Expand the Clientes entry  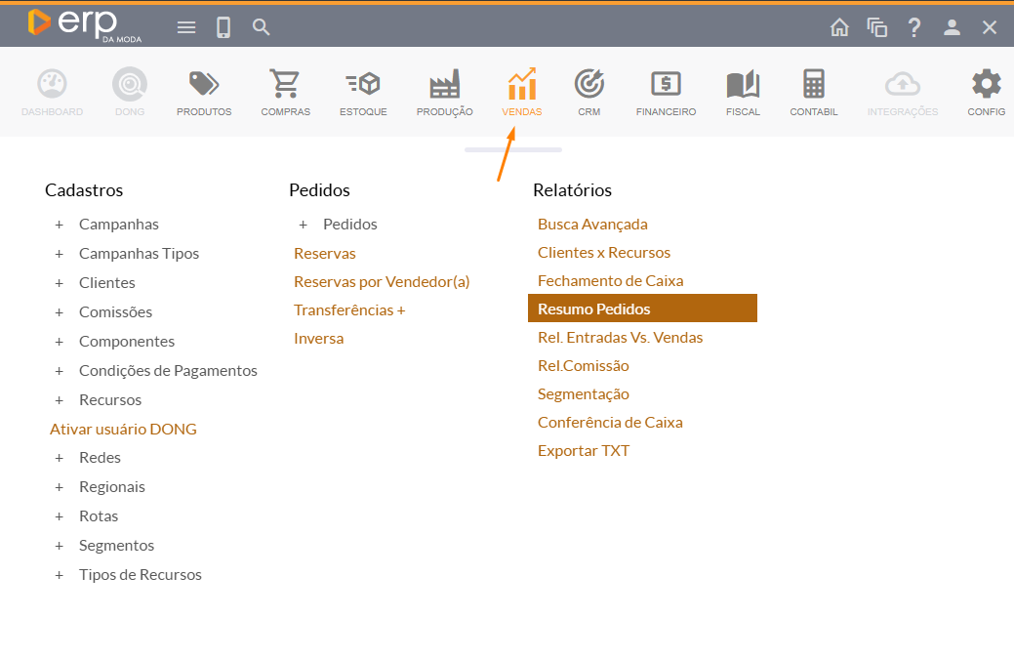[59, 283]
